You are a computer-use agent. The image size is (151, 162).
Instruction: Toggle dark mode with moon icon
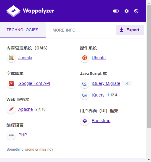pos(136,11)
